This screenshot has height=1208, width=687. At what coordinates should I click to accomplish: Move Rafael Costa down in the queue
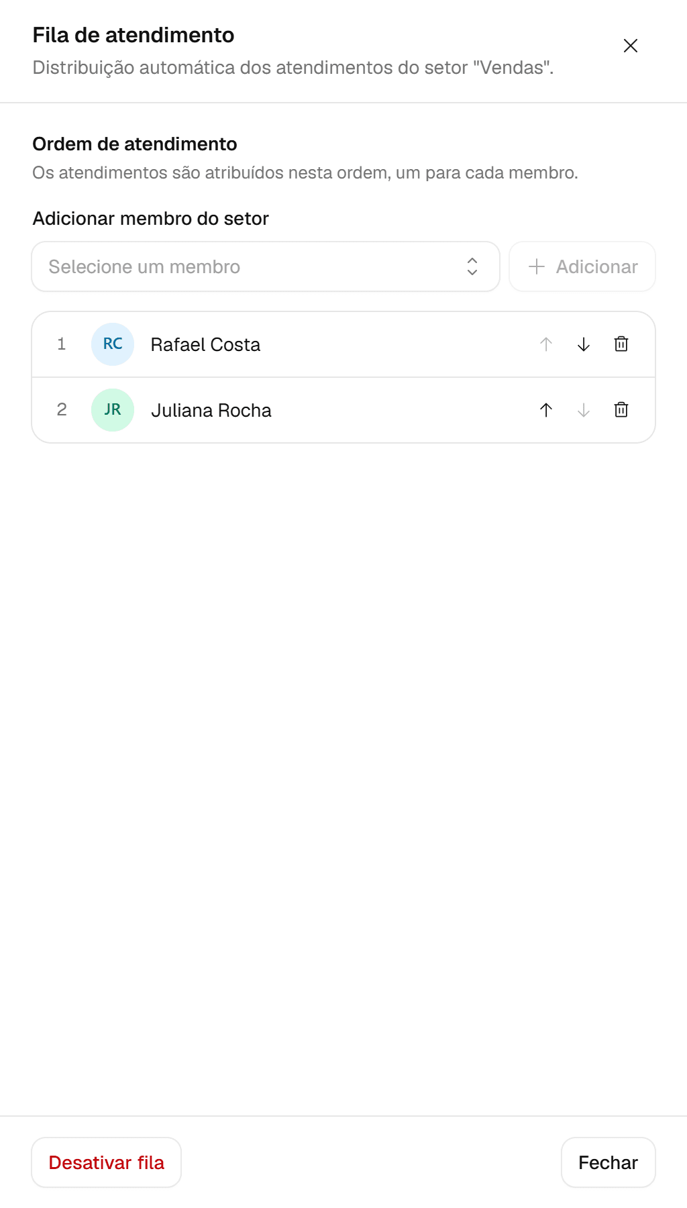(x=584, y=344)
